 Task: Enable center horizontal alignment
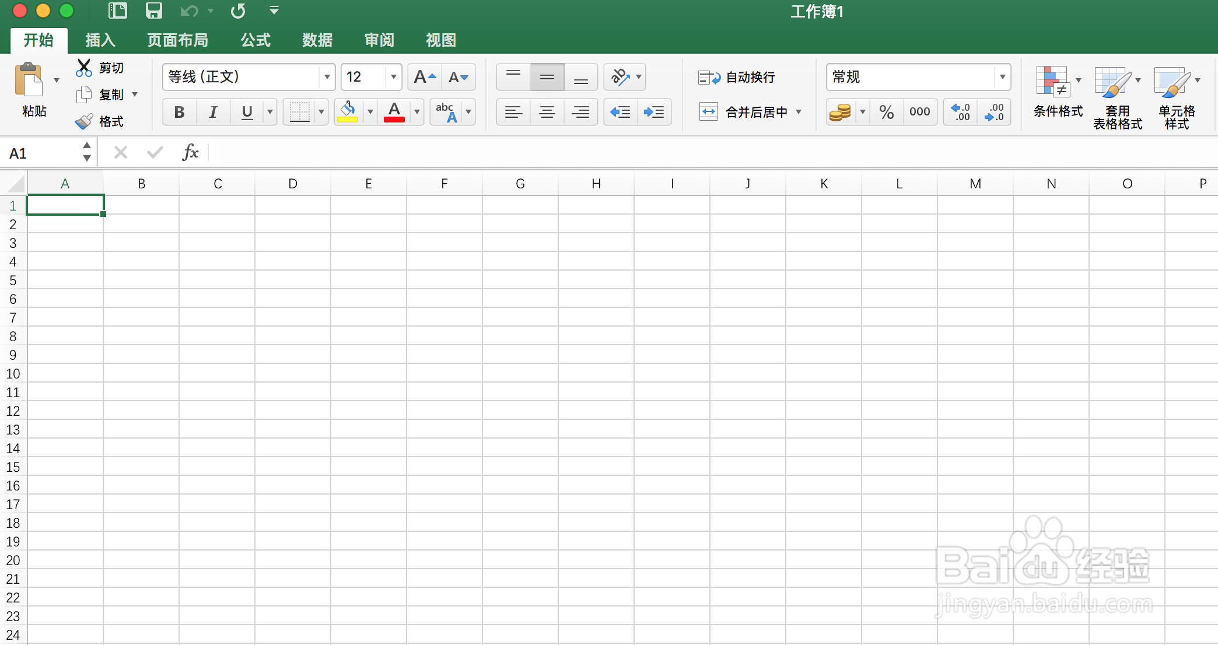point(547,112)
